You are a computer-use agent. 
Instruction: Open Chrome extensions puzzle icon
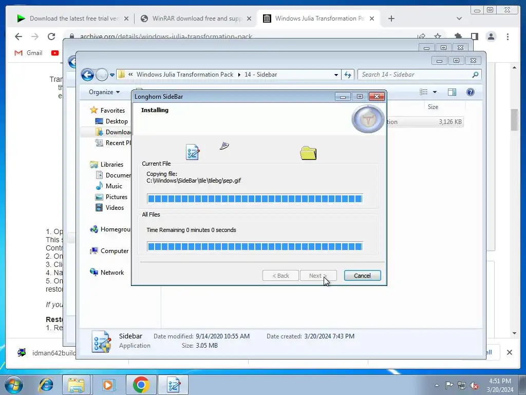(x=458, y=37)
